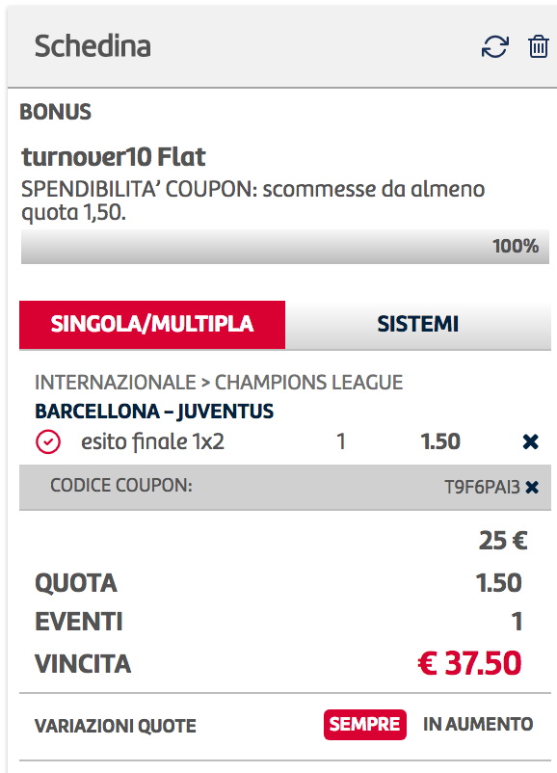Click the BONUS section heading
This screenshot has height=773, width=557.
click(x=55, y=112)
